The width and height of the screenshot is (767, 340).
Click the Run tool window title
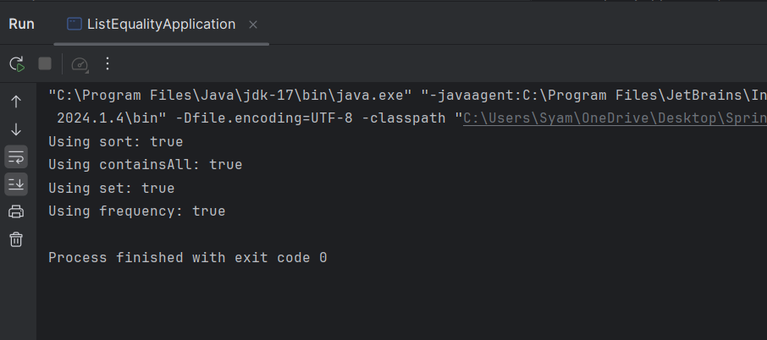coord(21,24)
